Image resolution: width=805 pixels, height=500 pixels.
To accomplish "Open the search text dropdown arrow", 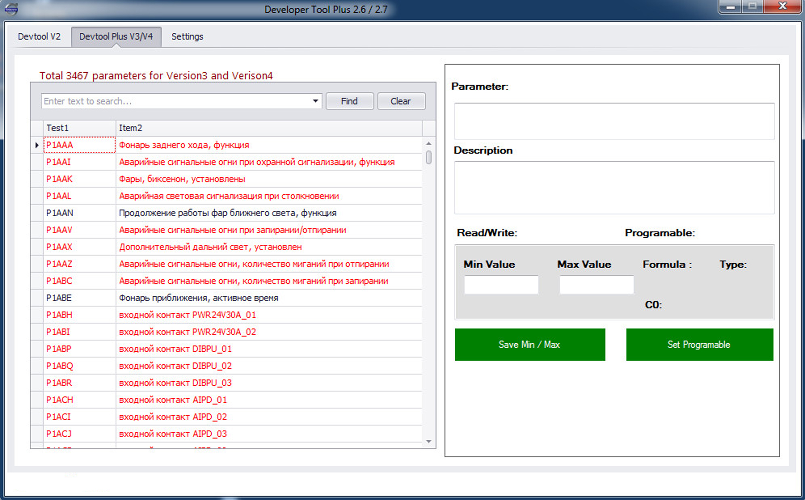I will (x=315, y=101).
